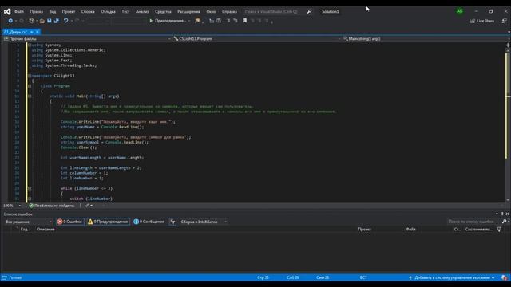Viewport: 511px width, 287px height.
Task: Sort by the Описание column header
Action: [x=46, y=230]
